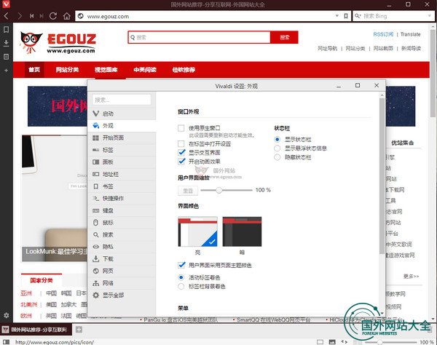Image resolution: width=437 pixels, height=345 pixels.
Task: Open 鼠标 (Mouse) settings section
Action: (x=122, y=223)
